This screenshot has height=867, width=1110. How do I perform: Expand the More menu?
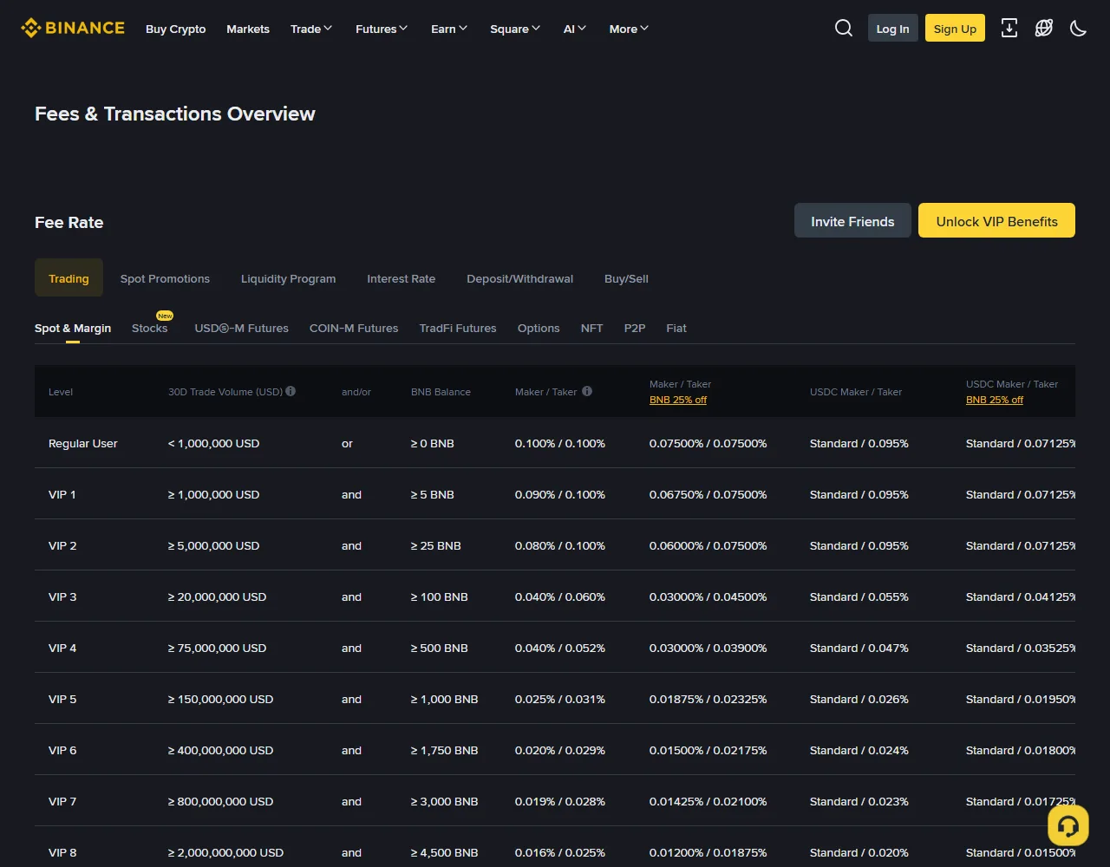tap(629, 29)
